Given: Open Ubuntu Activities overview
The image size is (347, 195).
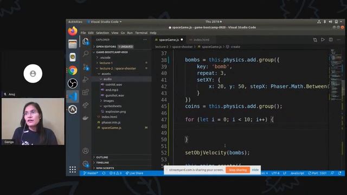Looking at the screenshot, I should (x=75, y=22).
